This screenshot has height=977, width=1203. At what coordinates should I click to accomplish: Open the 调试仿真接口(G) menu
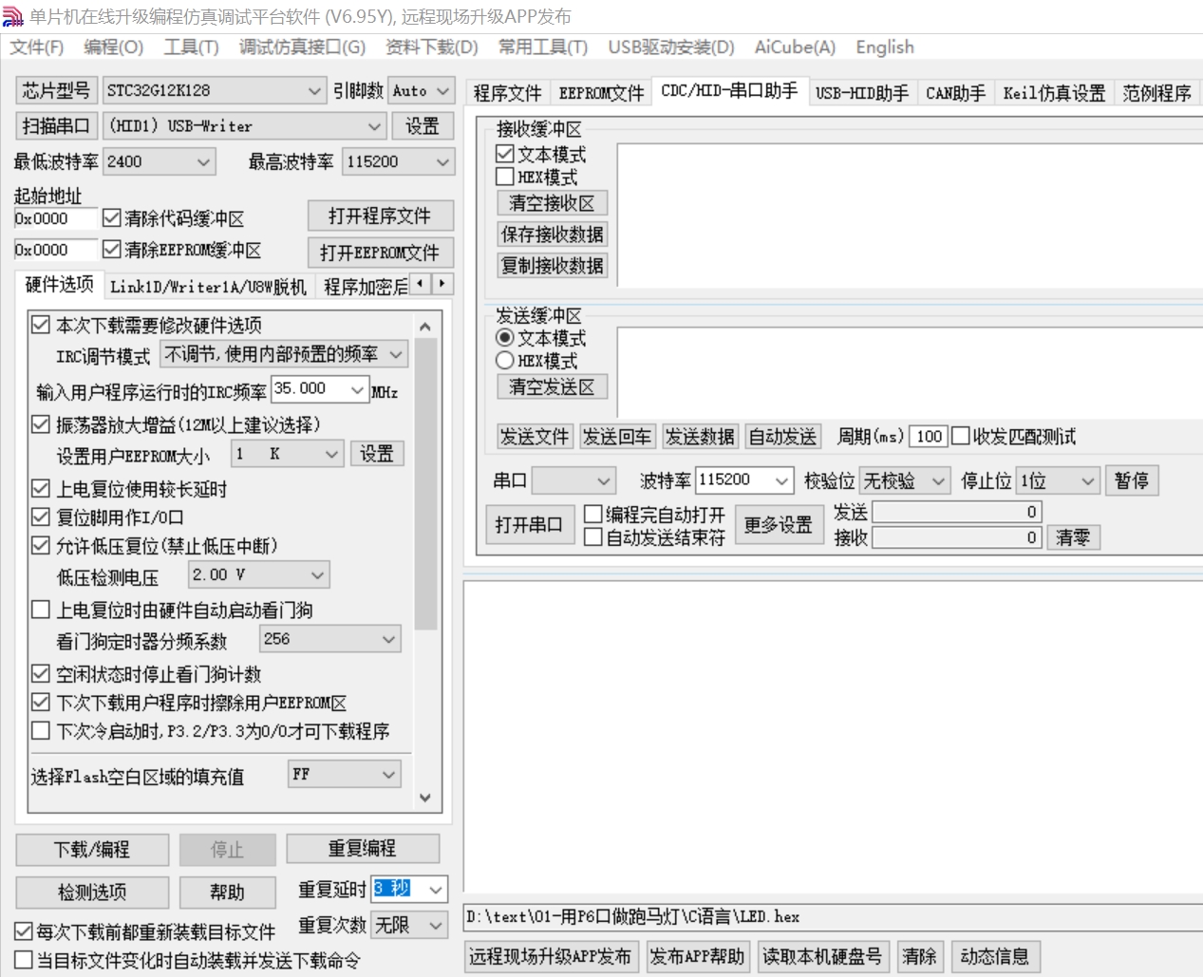[x=302, y=47]
